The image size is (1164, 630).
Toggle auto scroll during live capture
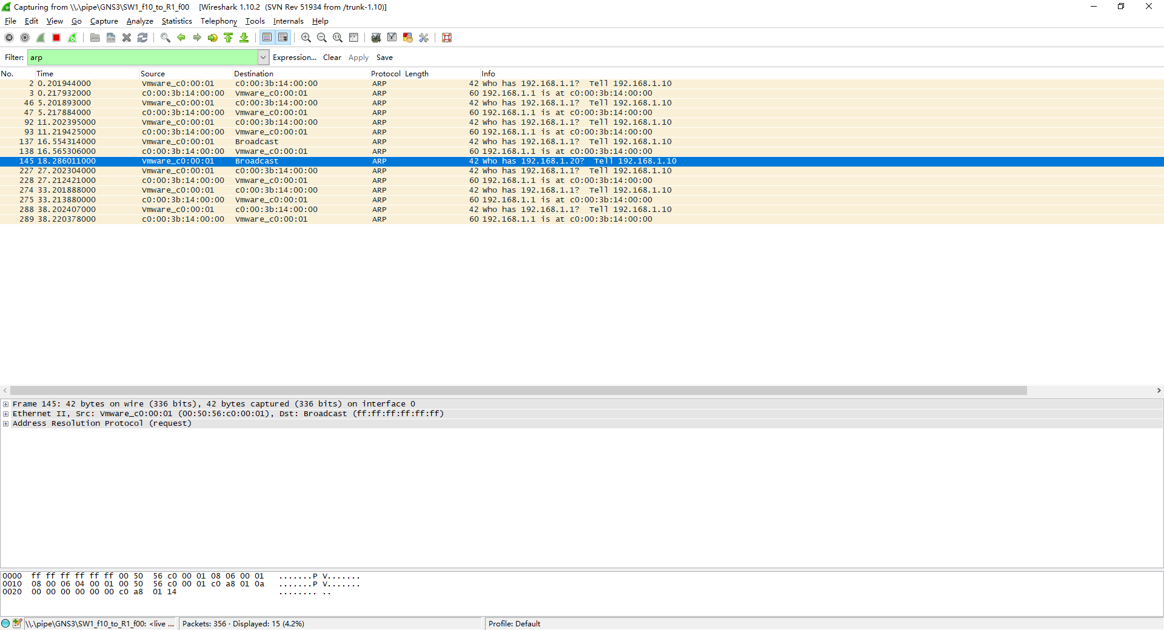click(283, 38)
